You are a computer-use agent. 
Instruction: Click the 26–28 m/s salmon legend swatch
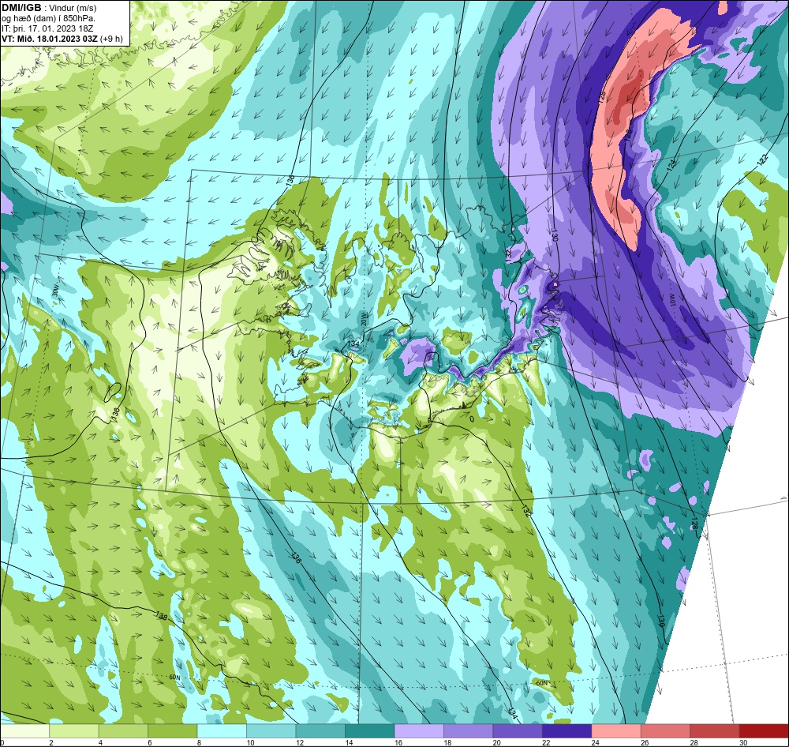666,730
